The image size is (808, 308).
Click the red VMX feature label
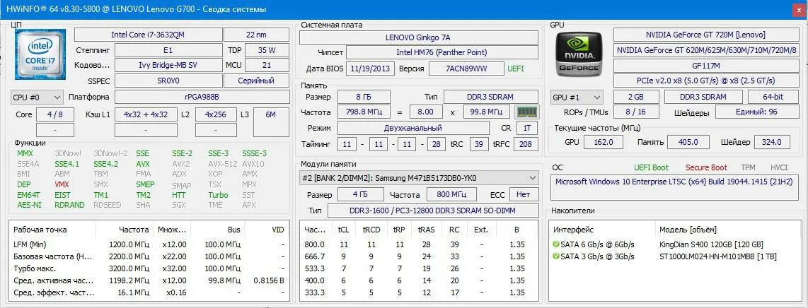coord(62,184)
